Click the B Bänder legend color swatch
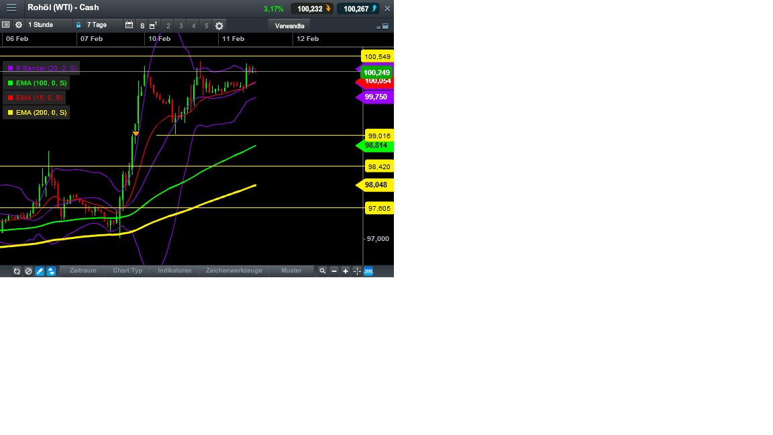The image size is (773, 435). coord(9,68)
